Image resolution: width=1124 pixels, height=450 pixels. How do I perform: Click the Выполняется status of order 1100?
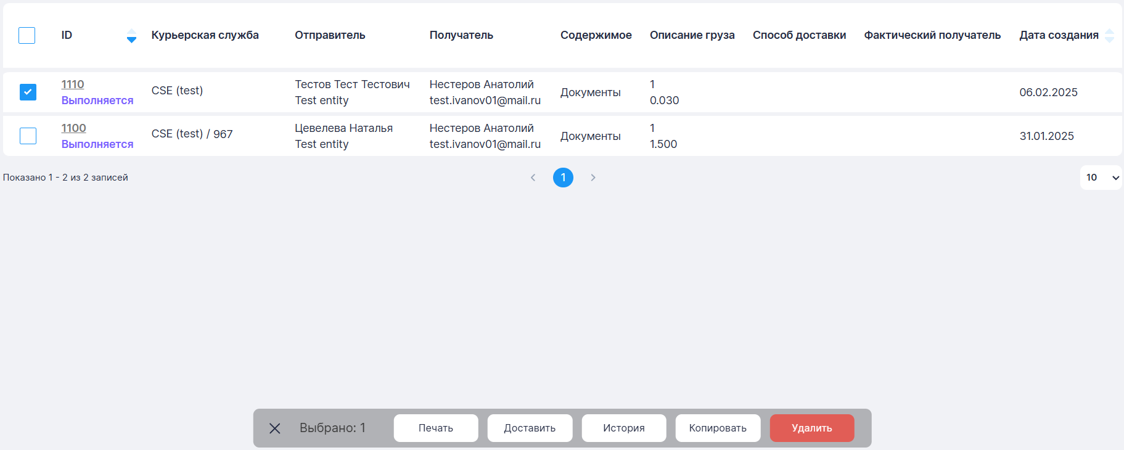tap(97, 144)
